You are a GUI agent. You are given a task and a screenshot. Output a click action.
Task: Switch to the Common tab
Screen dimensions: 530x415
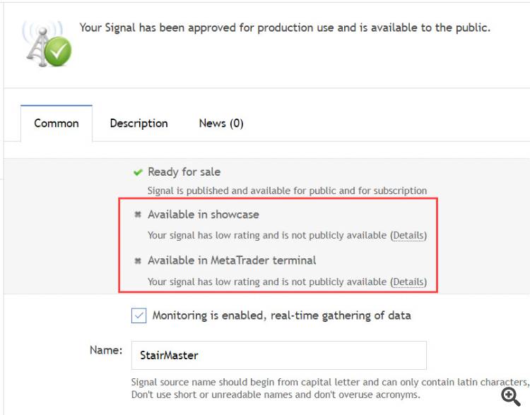tap(57, 124)
